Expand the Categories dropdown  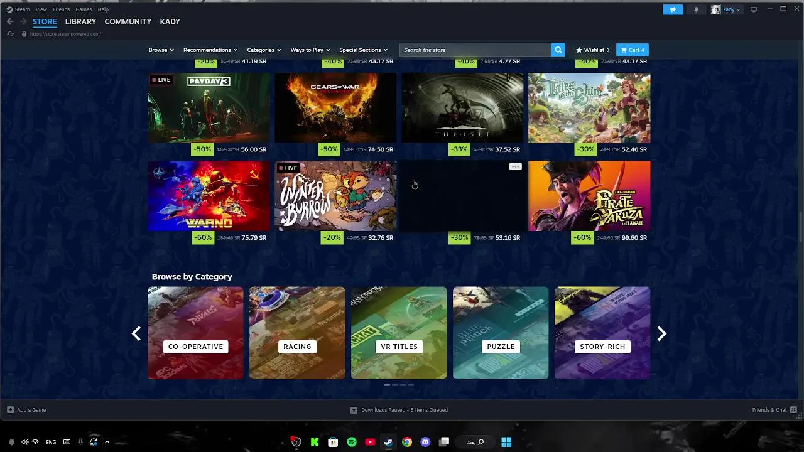pos(264,50)
